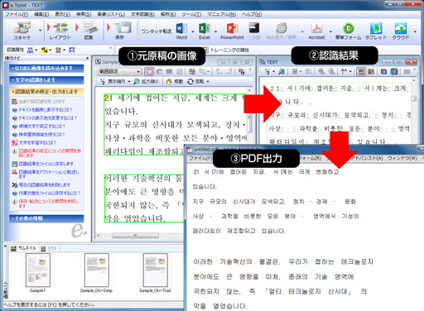The image size is (424, 311).
Task: Click the save-to-file icon in 操作ナビ panel
Action: (15, 164)
